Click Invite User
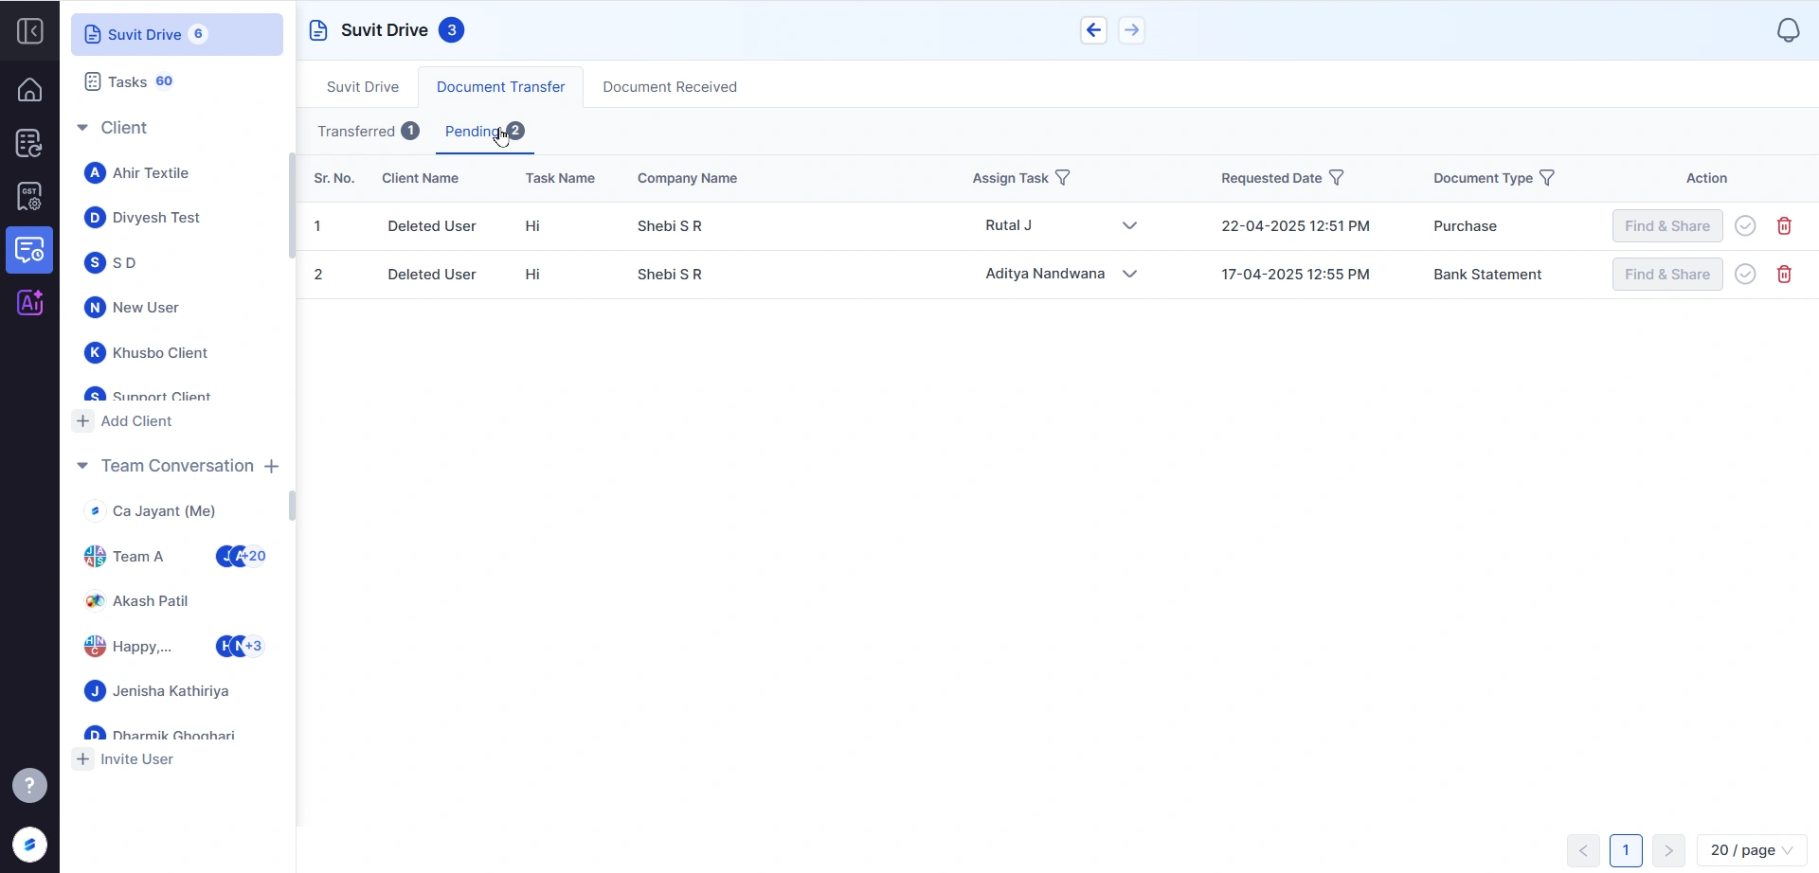 coord(125,759)
